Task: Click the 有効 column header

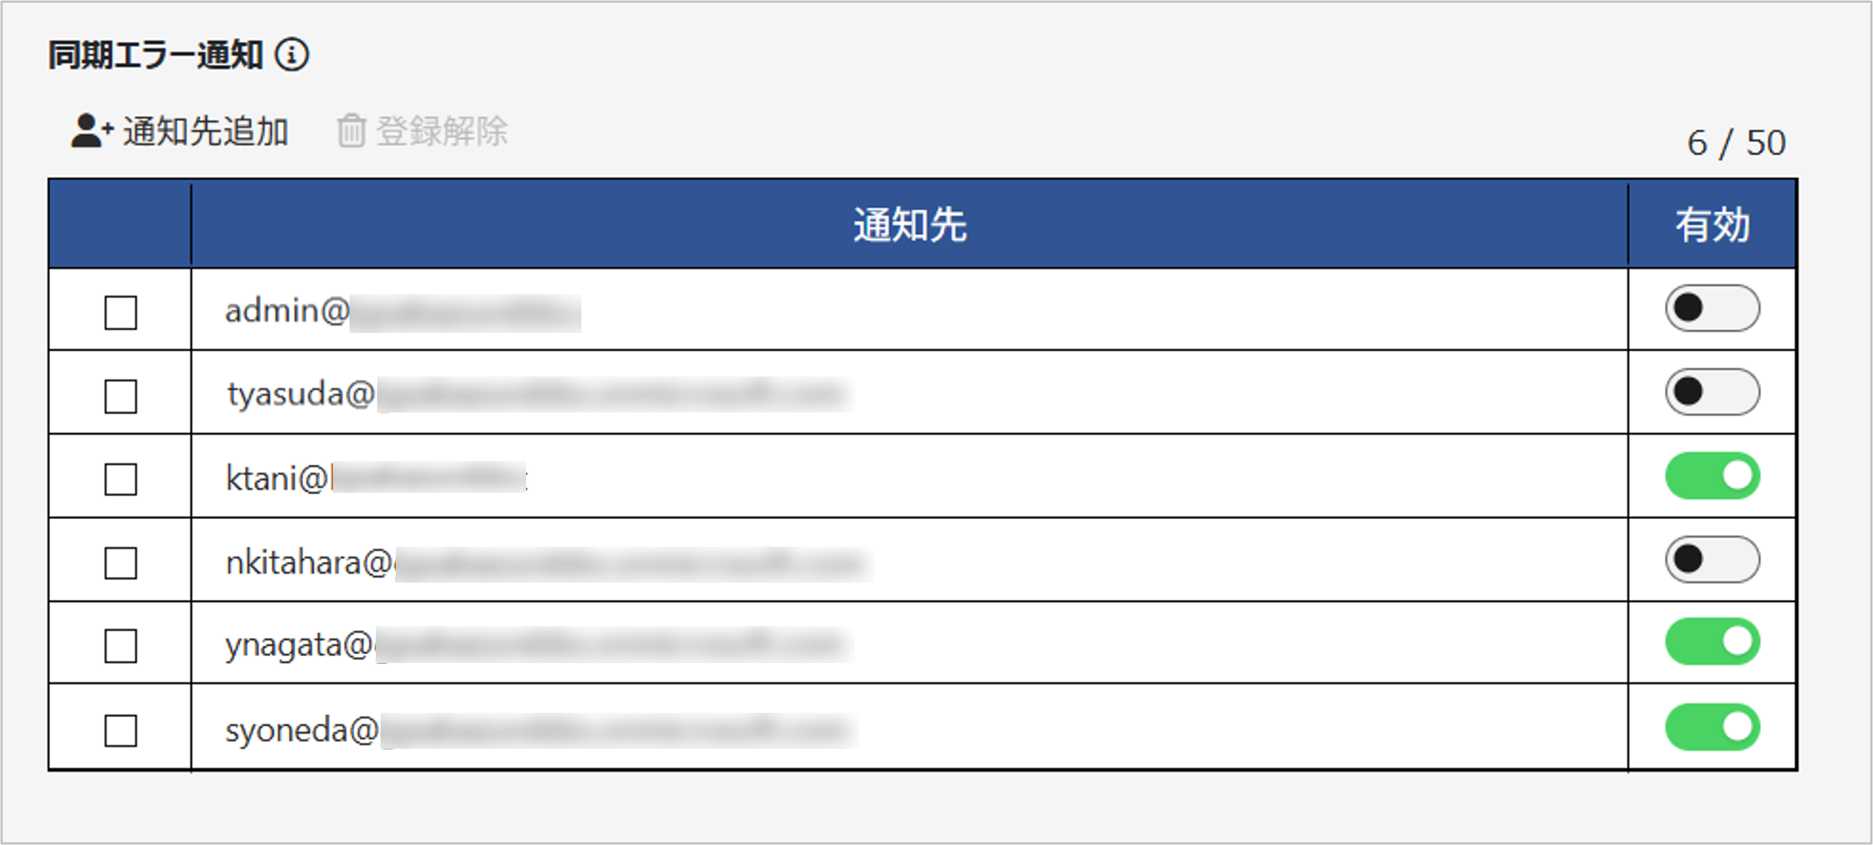Action: (x=1712, y=225)
